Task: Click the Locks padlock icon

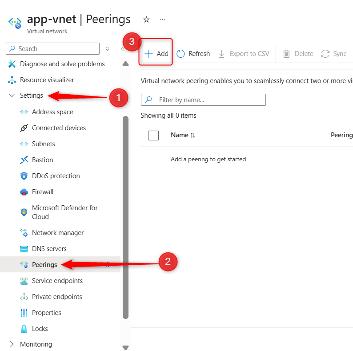Action: click(24, 329)
